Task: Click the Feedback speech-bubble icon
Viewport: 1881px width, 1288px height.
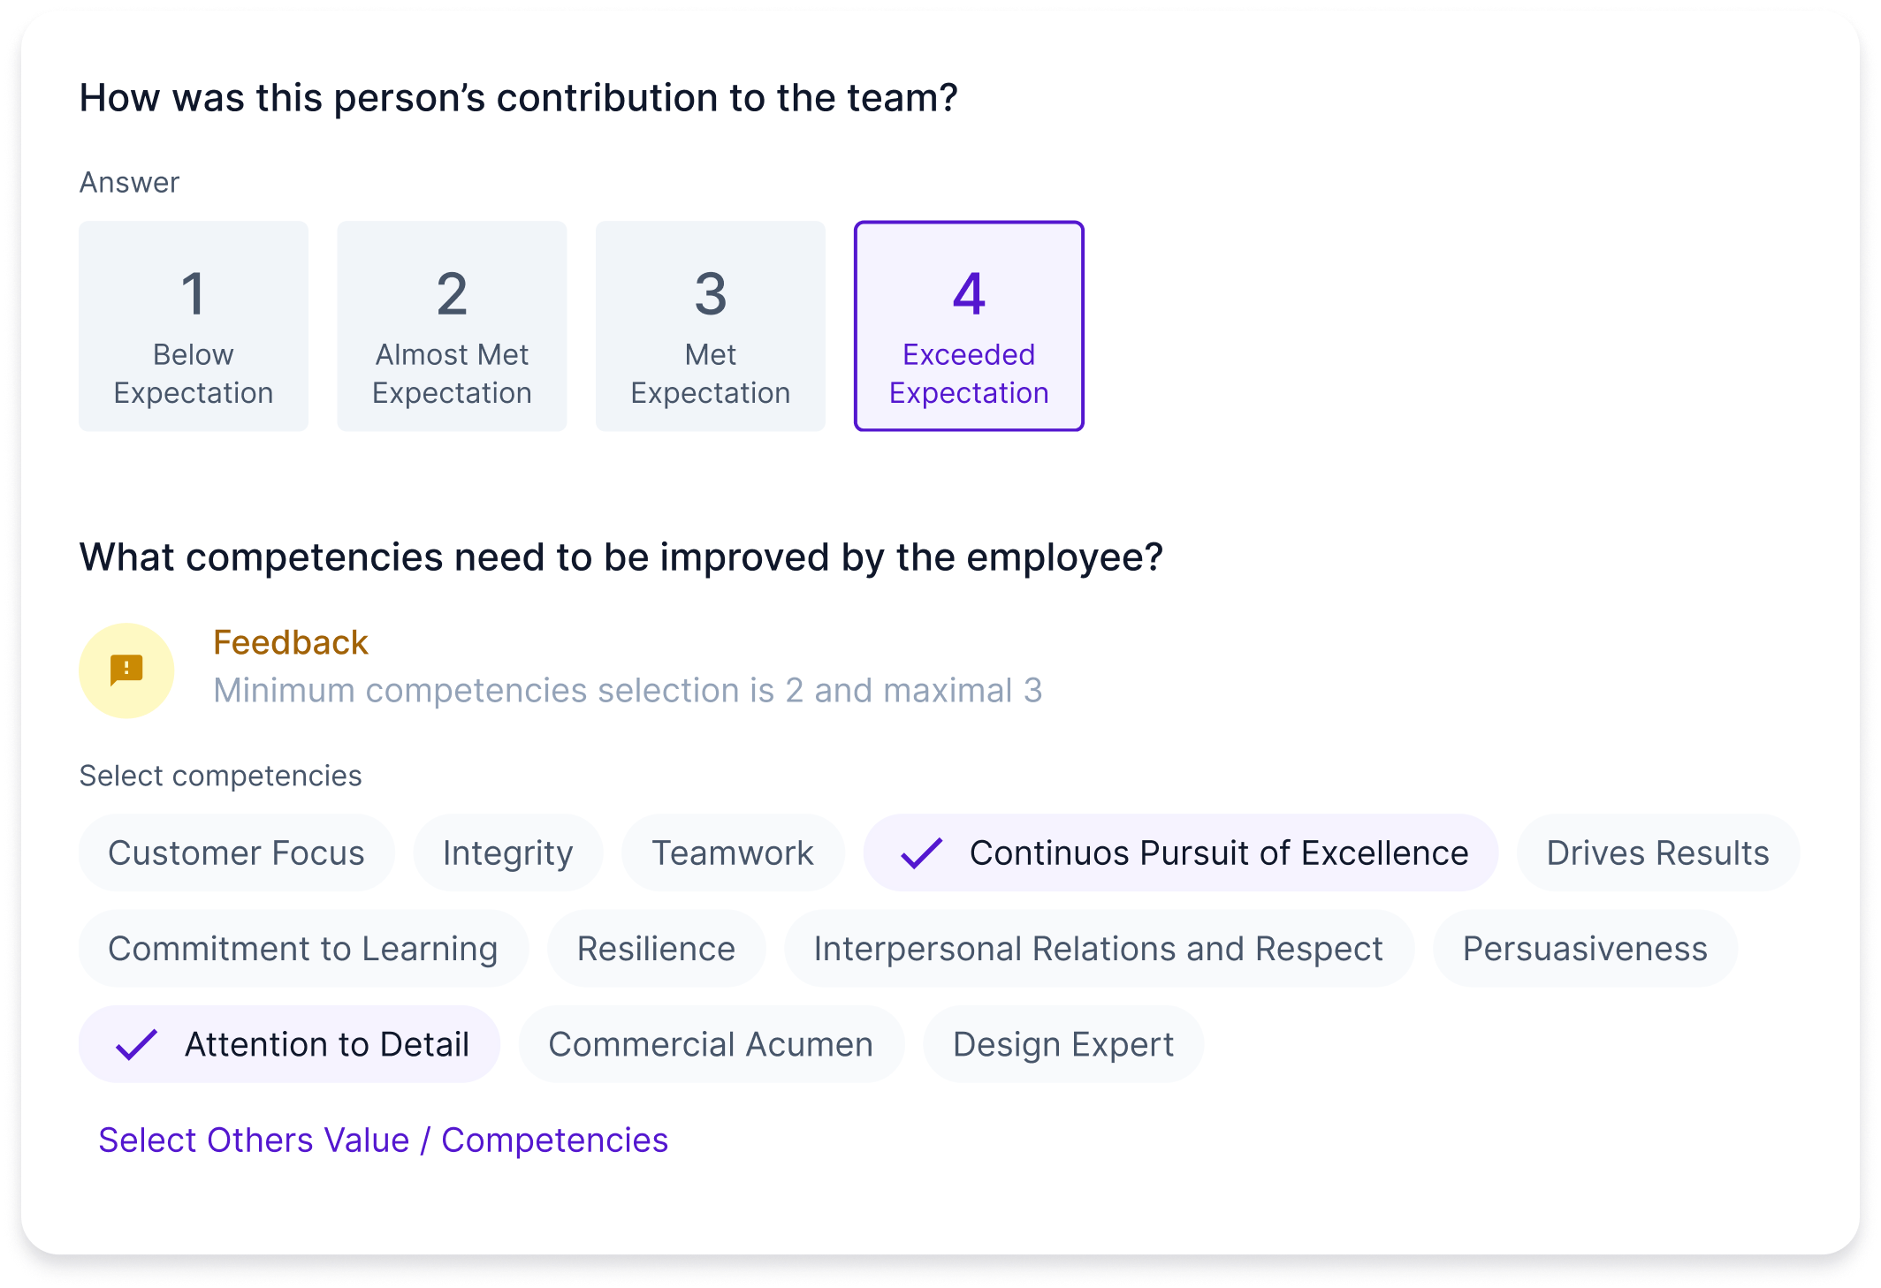Action: tap(126, 669)
